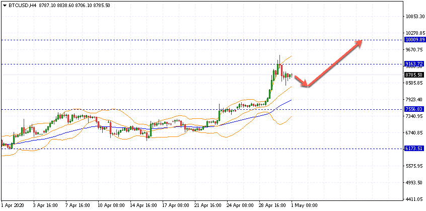
Task: Click the 7923.40 price scale value
Action: tap(415, 100)
